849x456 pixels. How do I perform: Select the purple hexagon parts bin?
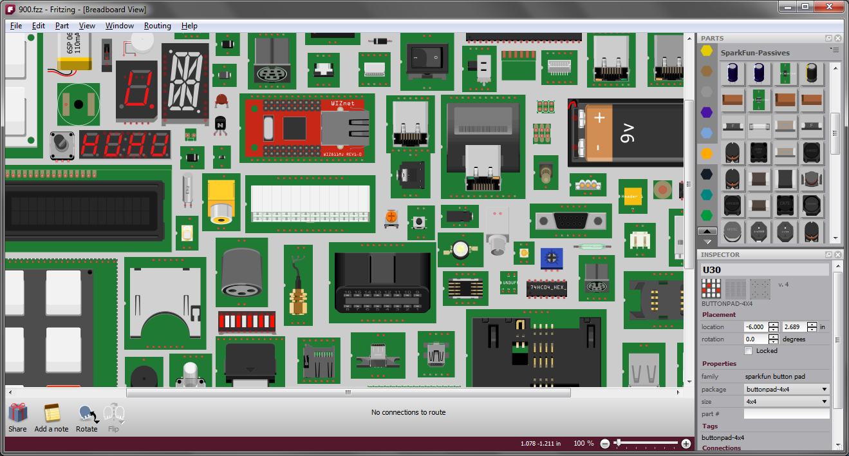coord(707,112)
